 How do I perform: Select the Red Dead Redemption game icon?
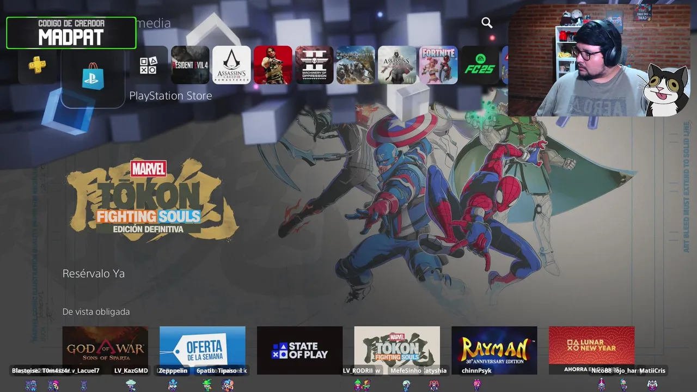(273, 65)
